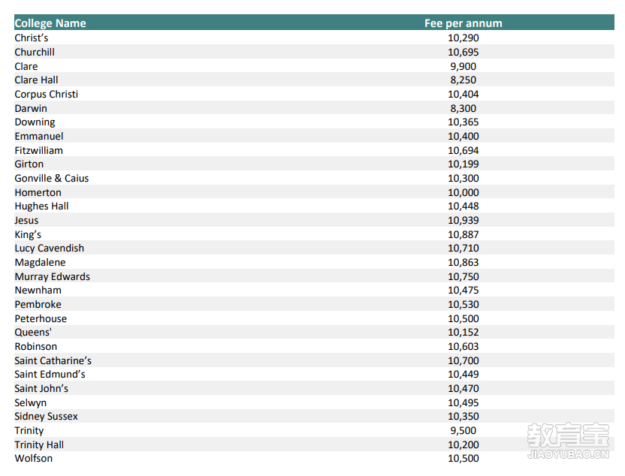Click Churchill's fee value 10,695

click(x=463, y=53)
